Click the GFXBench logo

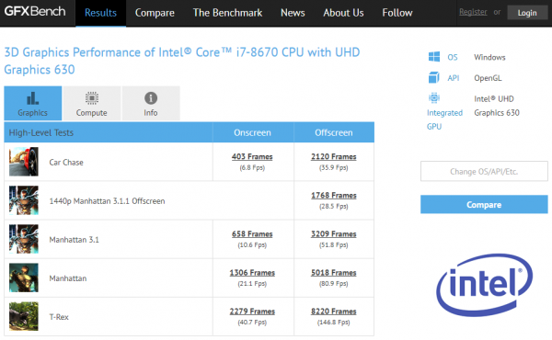click(x=35, y=12)
